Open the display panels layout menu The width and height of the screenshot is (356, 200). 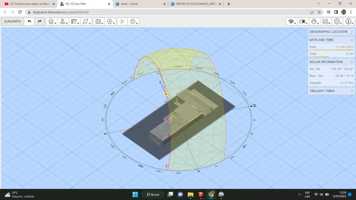pyautogui.click(x=303, y=22)
